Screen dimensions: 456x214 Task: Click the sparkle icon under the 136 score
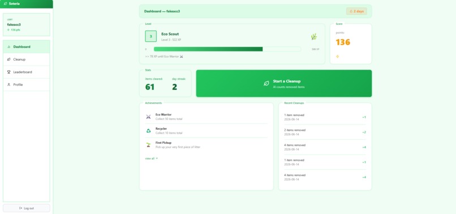(x=337, y=57)
